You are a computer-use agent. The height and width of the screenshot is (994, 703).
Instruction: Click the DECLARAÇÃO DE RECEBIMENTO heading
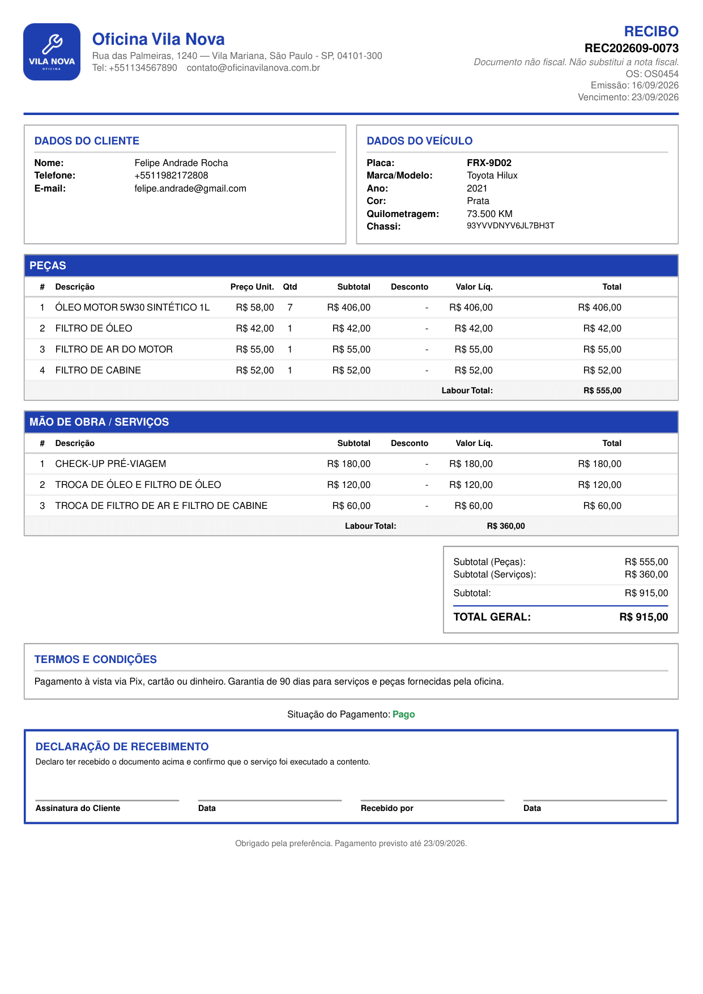(x=122, y=747)
